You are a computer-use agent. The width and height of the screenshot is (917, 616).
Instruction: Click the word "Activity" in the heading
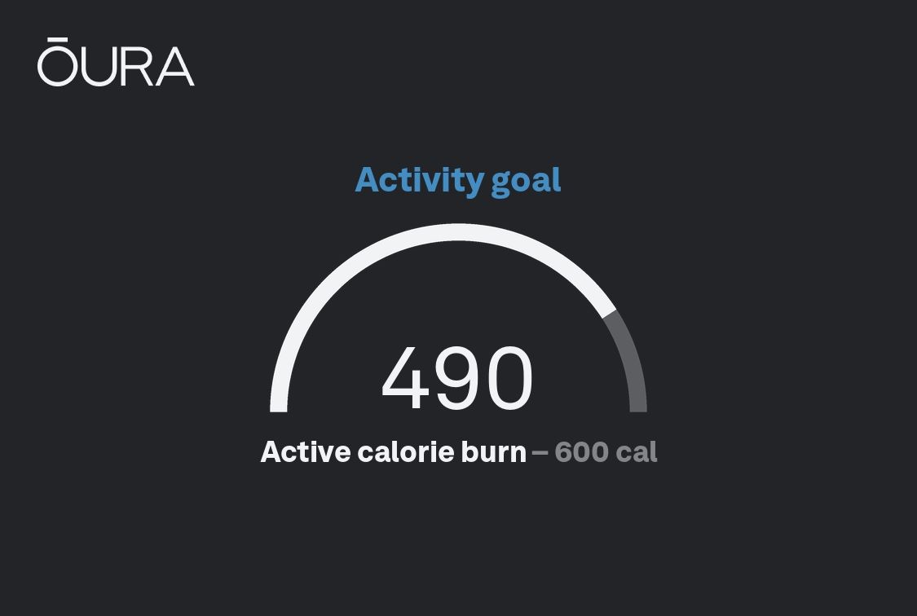[419, 180]
